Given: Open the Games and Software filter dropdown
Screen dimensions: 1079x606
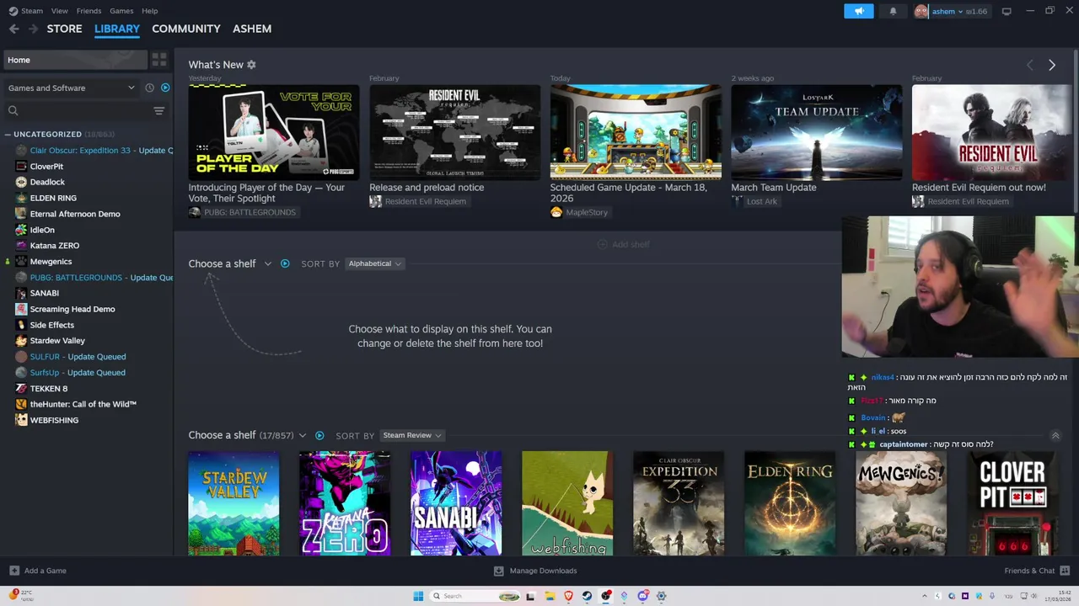Looking at the screenshot, I should tap(71, 88).
